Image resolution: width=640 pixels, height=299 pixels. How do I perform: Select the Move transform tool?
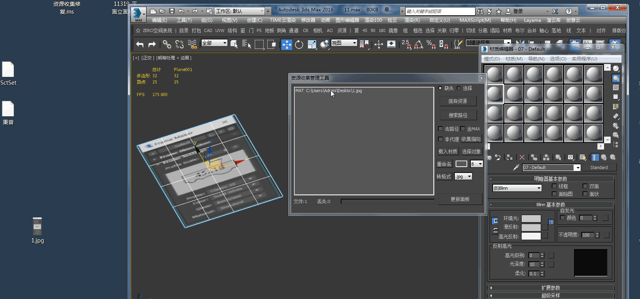pyautogui.click(x=286, y=44)
